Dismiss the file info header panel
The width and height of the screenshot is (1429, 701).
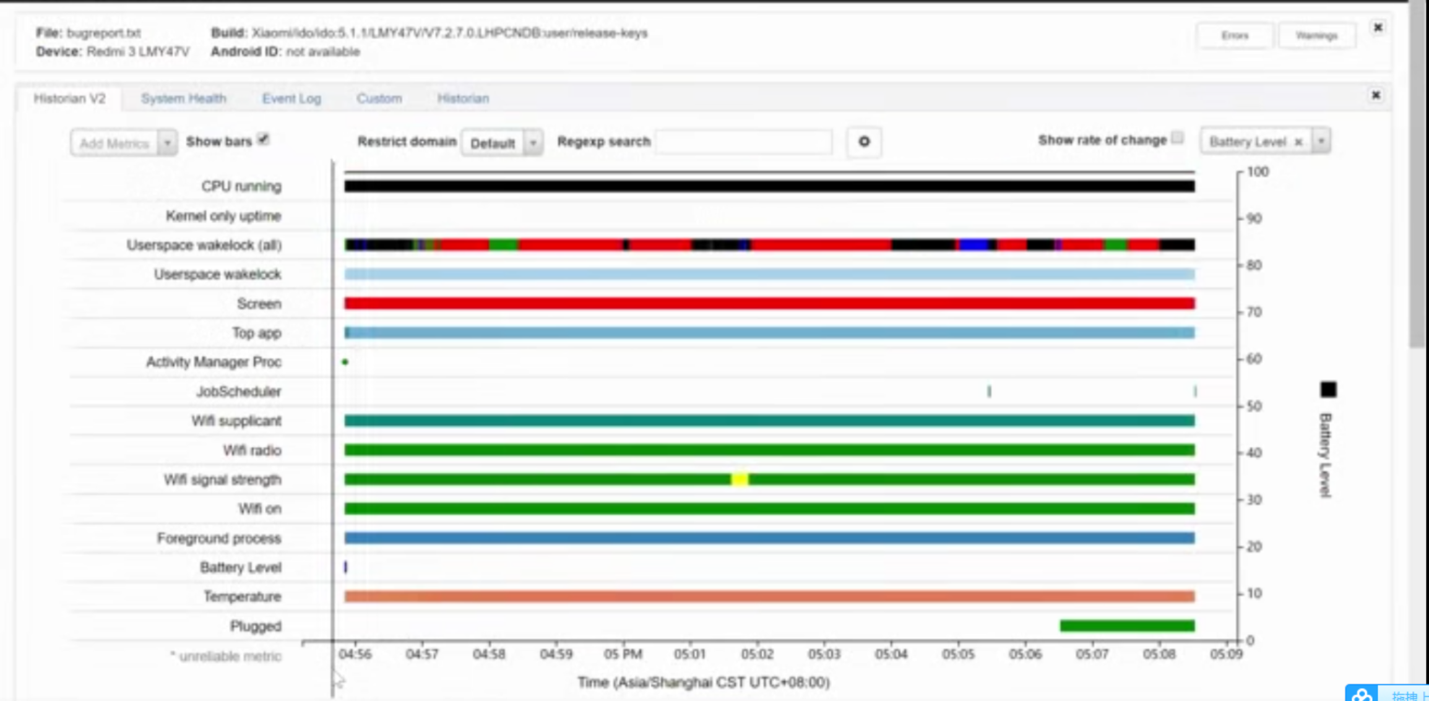pos(1378,28)
